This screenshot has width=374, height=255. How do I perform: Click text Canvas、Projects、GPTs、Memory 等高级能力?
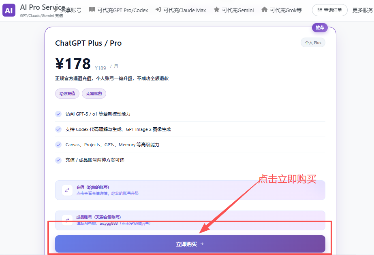tap(112, 145)
